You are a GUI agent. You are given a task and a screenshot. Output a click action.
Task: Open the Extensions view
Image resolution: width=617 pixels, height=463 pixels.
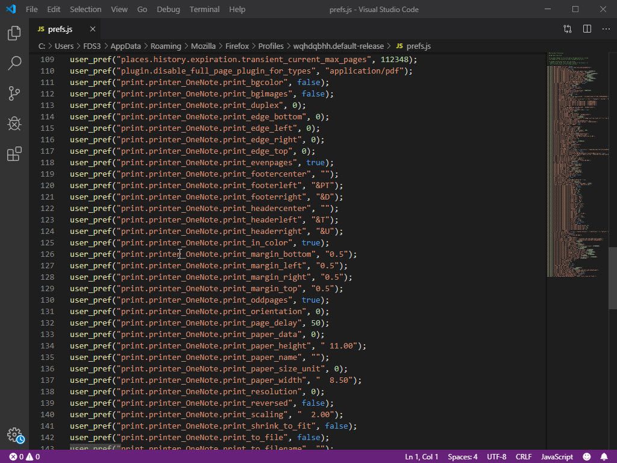point(14,154)
